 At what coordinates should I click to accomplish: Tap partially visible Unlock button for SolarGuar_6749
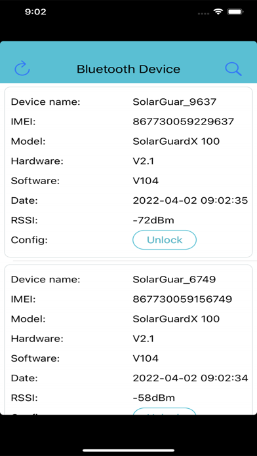(x=165, y=411)
